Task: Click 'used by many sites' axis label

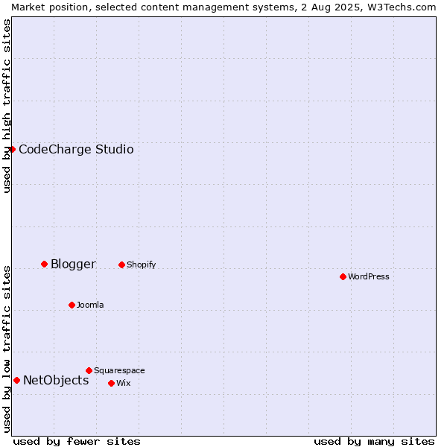Action: point(374,442)
